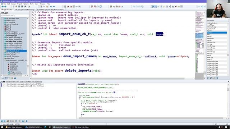Click the cascade windows toolbar icon
Screen dimensions: 230x129
142,6
